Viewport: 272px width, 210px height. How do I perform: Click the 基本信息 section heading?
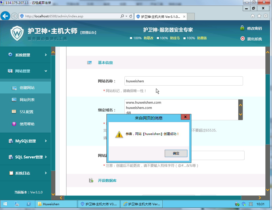[105, 63]
